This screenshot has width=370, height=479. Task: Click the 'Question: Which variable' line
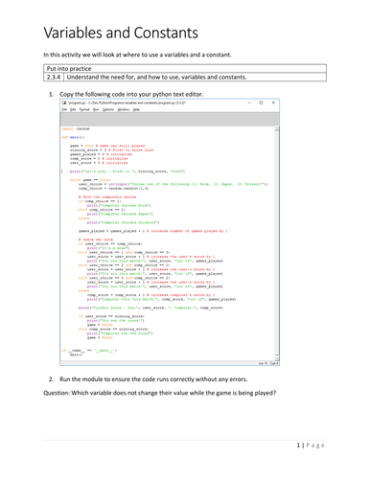point(160,393)
